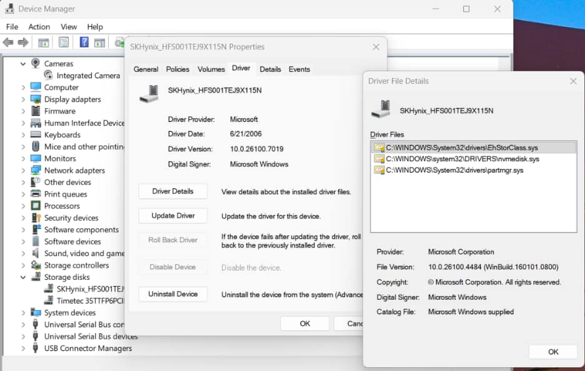Click the Network adapters icon
The width and height of the screenshot is (585, 371).
(x=36, y=171)
